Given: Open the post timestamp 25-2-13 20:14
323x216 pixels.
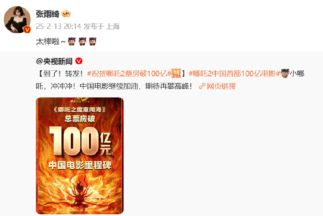Looking at the screenshot, I should click(59, 26).
